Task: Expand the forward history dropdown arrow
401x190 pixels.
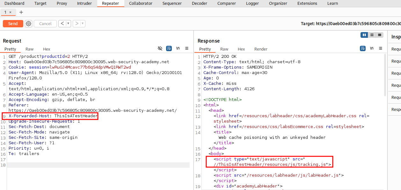Action: [x=83, y=24]
